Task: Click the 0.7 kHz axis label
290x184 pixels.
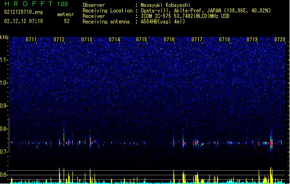Action: tap(4, 152)
